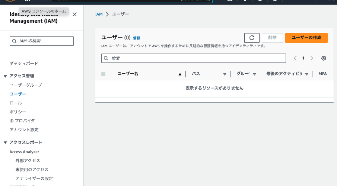The image size is (337, 186).
Task: Open ユーザーグループ in the sidebar
Action: (x=26, y=85)
